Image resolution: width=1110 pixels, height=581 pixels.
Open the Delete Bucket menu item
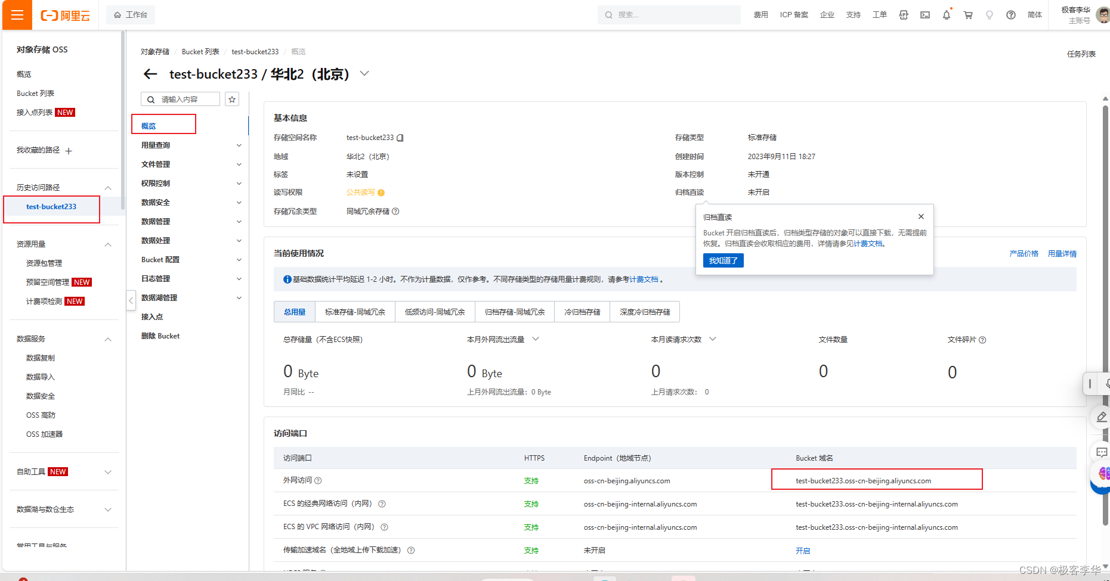[x=160, y=336]
